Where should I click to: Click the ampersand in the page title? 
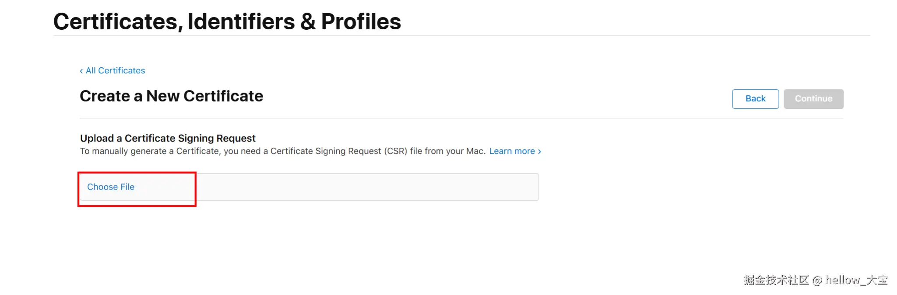(308, 21)
